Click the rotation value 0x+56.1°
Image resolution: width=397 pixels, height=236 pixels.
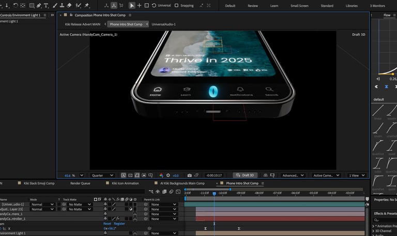pos(110,228)
